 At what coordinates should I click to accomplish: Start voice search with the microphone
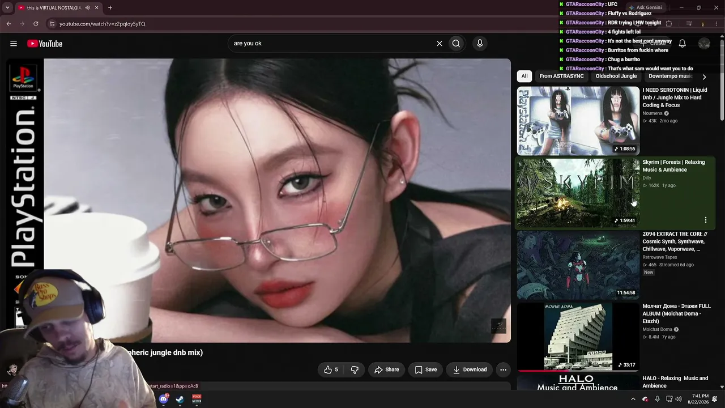[x=480, y=44]
